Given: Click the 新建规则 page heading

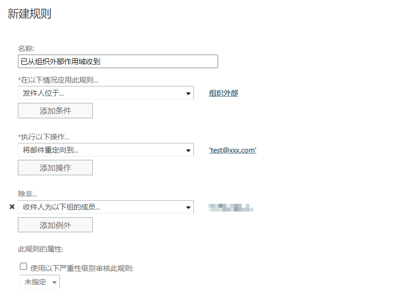Looking at the screenshot, I should tap(29, 14).
